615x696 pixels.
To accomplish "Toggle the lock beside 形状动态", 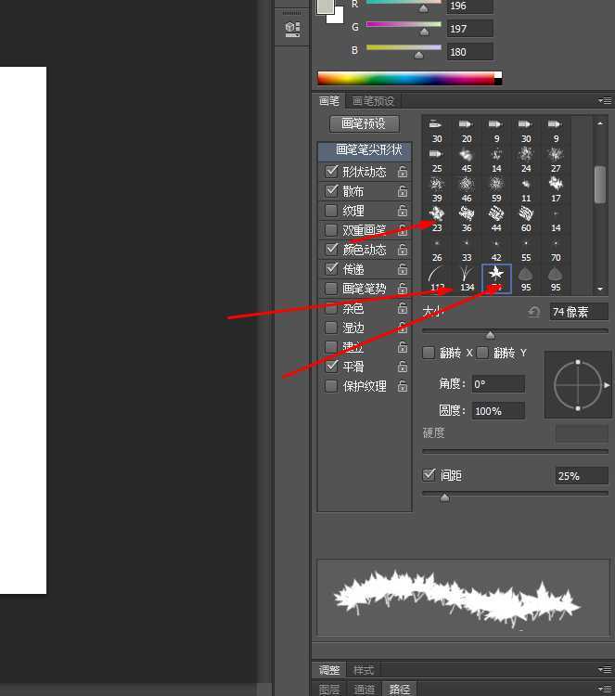I will click(402, 172).
